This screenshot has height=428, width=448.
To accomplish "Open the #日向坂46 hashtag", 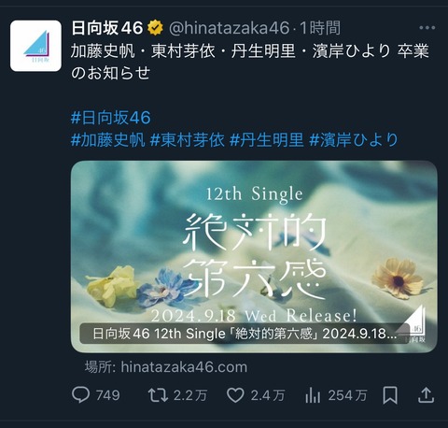I will pyautogui.click(x=111, y=118).
